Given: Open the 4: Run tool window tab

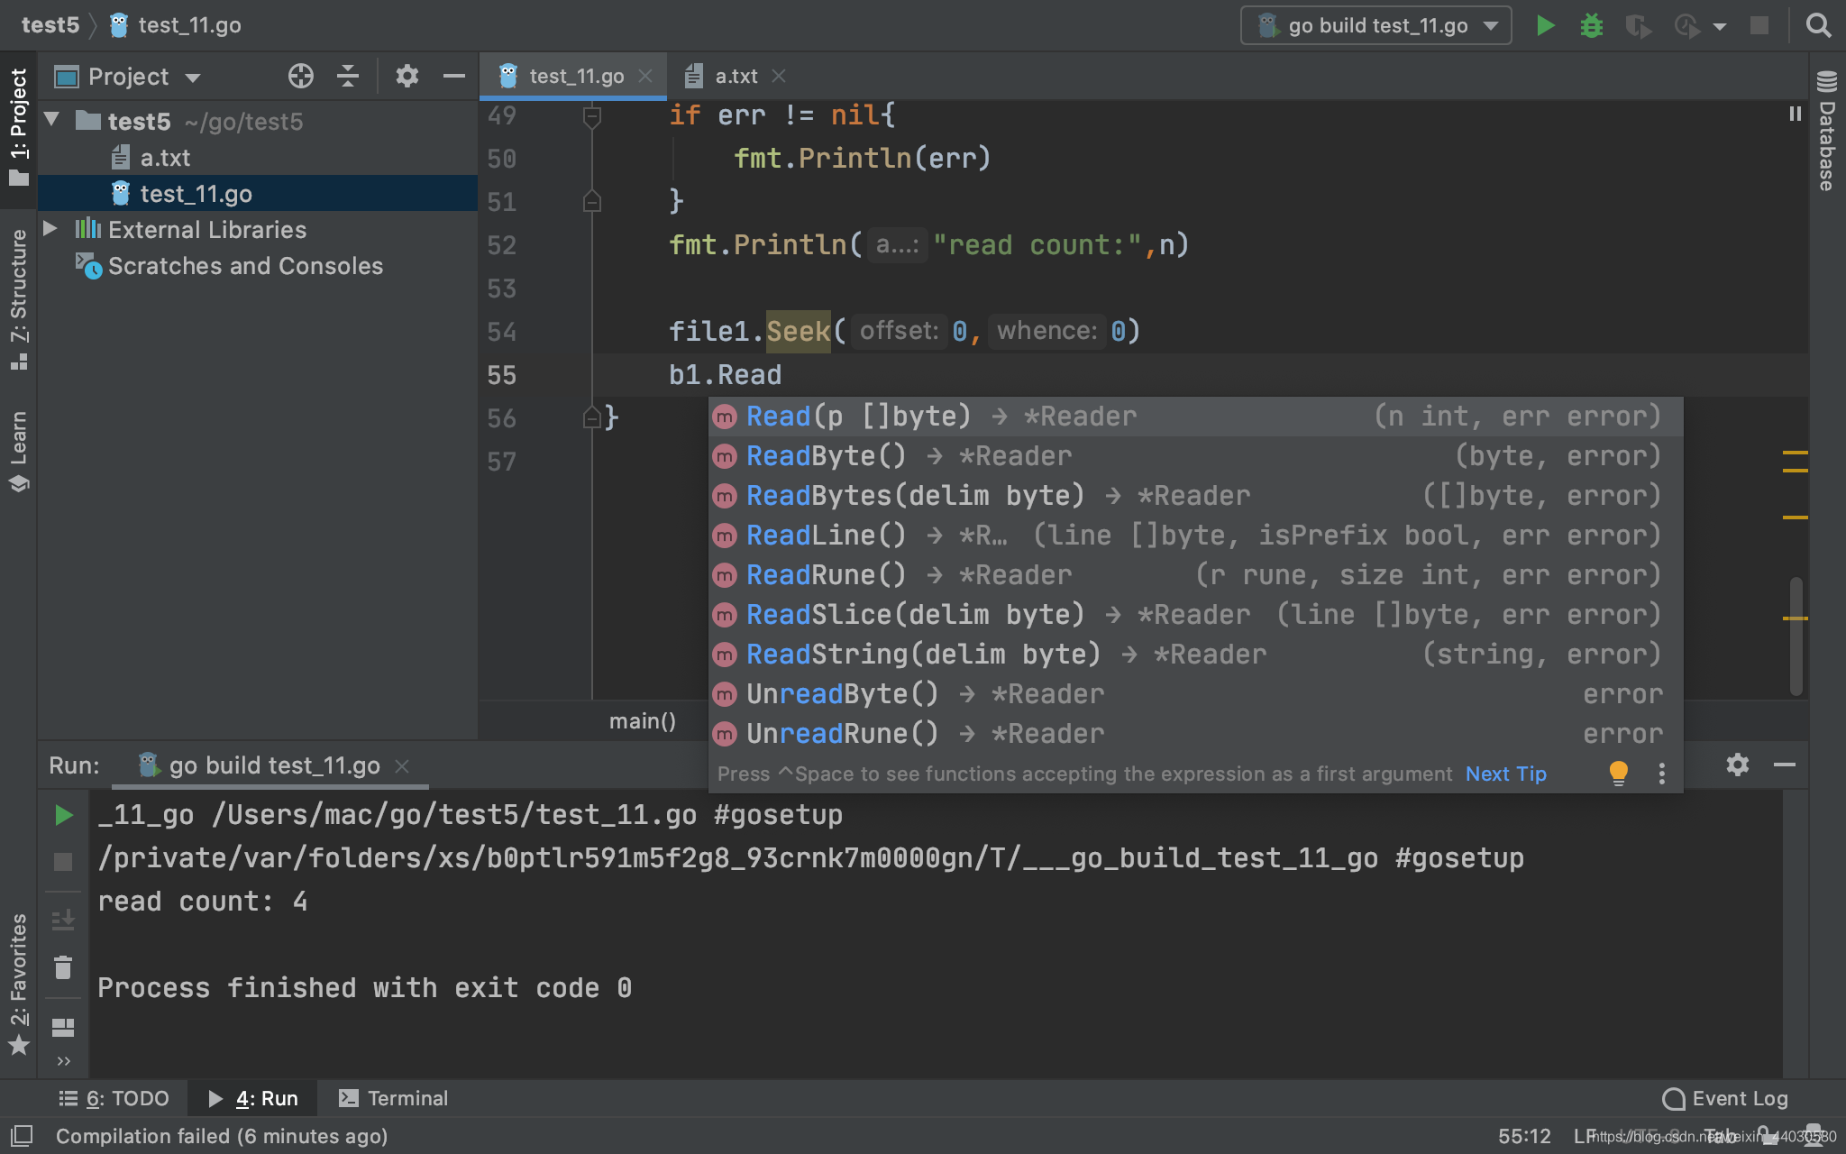Looking at the screenshot, I should tap(253, 1098).
